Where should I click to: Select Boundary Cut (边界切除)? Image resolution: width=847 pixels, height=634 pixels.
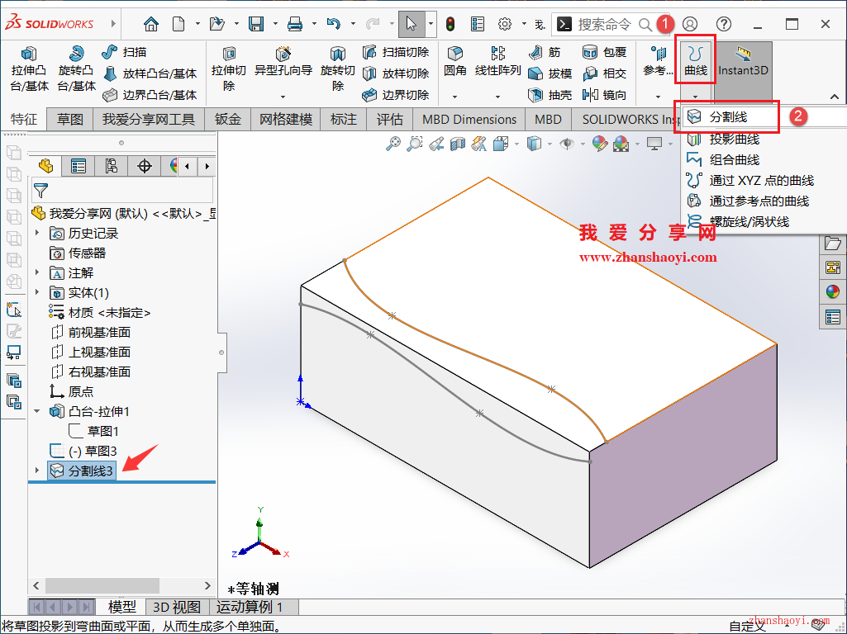pyautogui.click(x=396, y=95)
